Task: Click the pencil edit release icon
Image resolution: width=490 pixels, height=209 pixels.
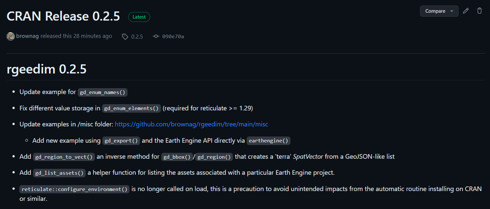Action: [466, 11]
